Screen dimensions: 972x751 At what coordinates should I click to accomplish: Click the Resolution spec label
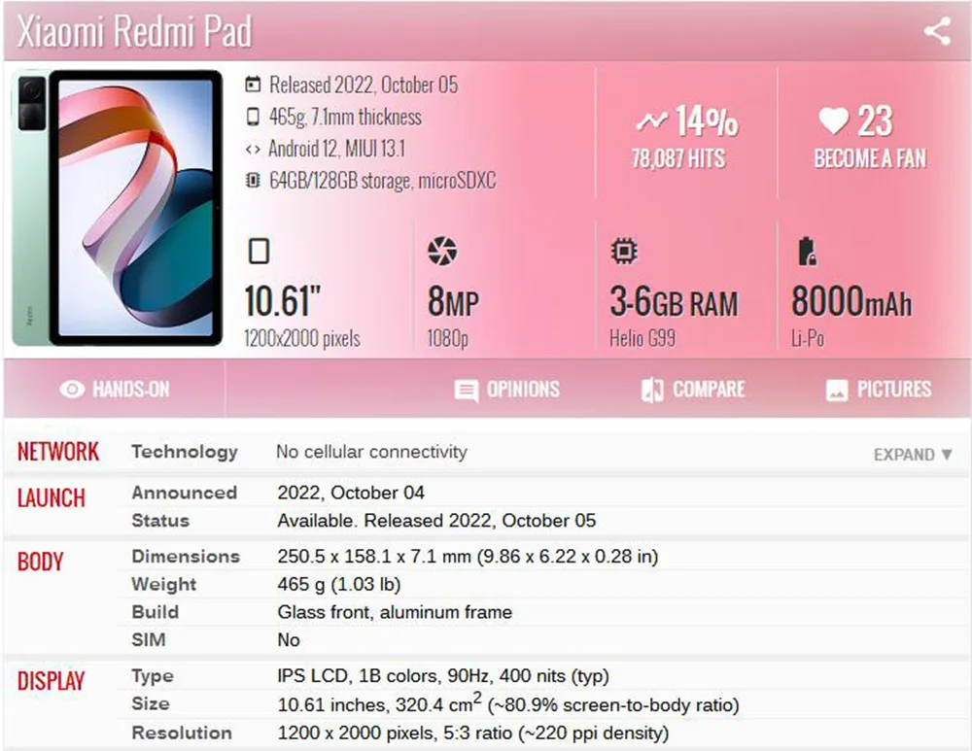(x=182, y=734)
